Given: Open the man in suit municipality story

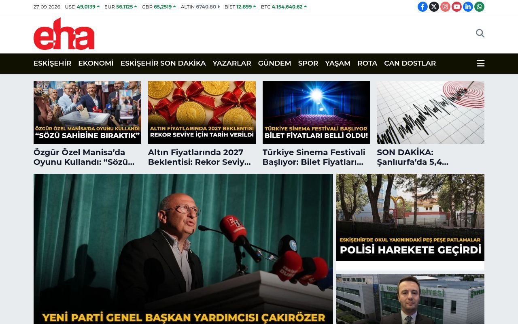Looking at the screenshot, I should tap(410, 299).
